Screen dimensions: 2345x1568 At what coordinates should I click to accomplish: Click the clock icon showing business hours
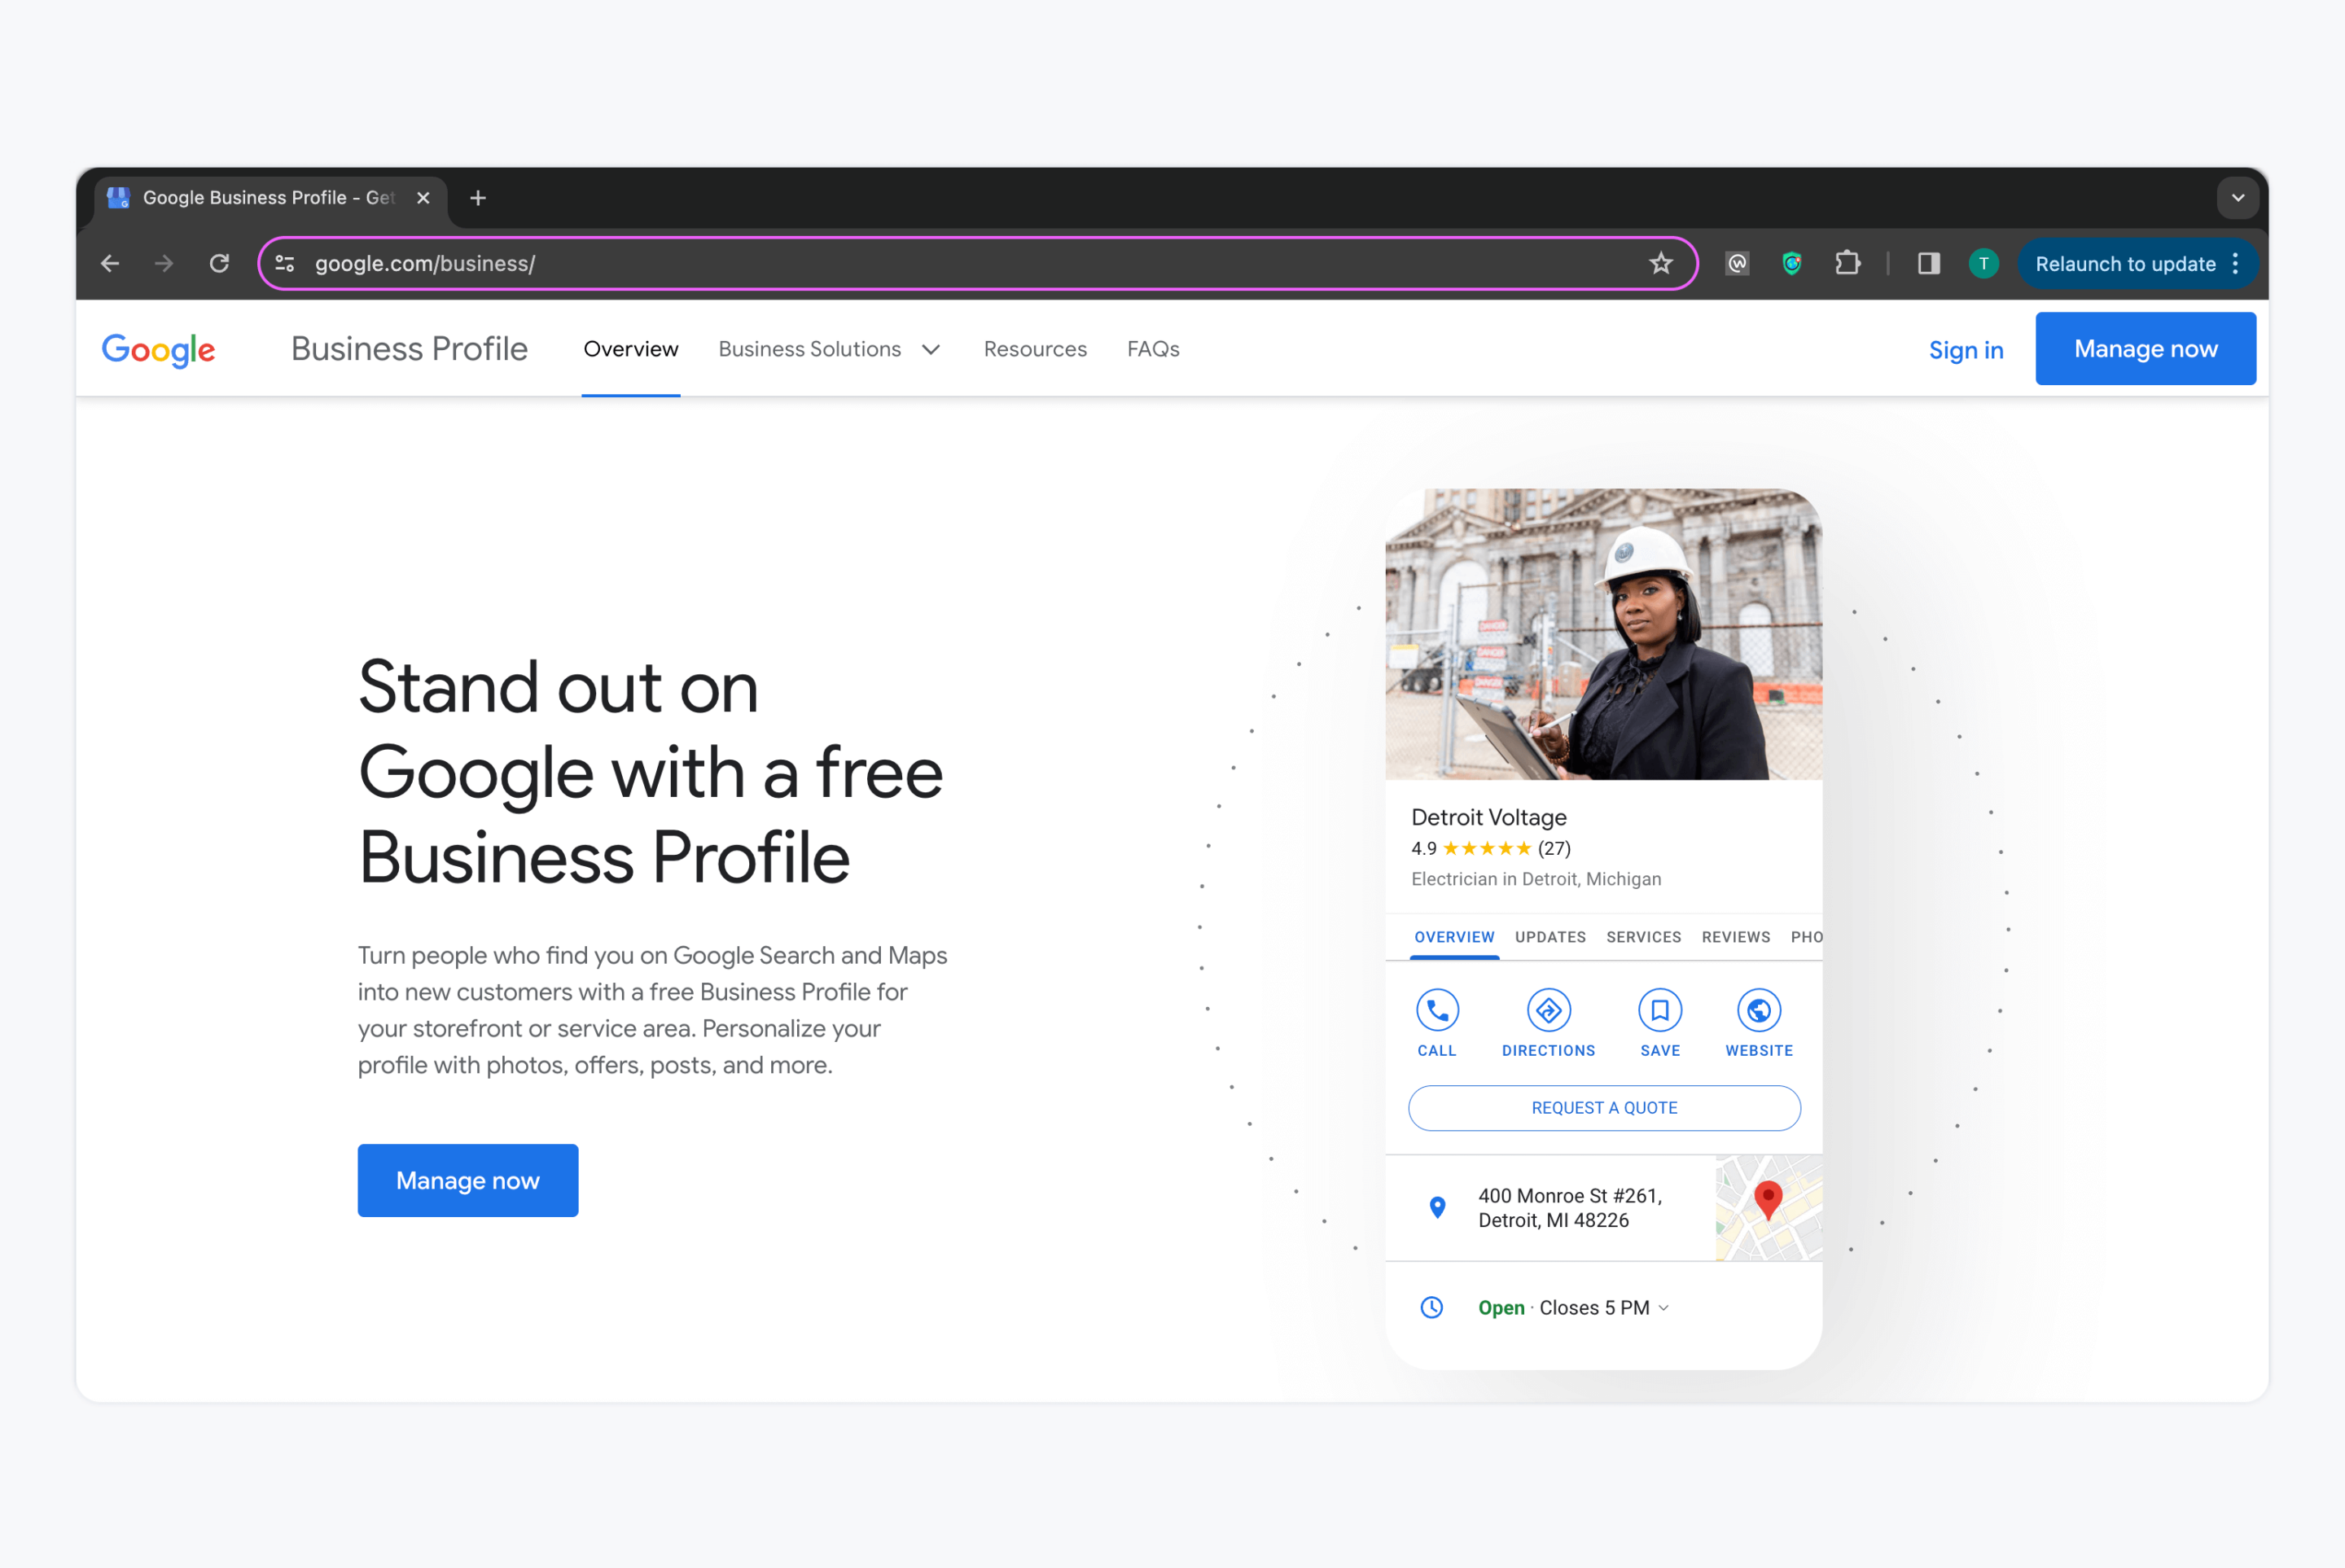coord(1433,1307)
